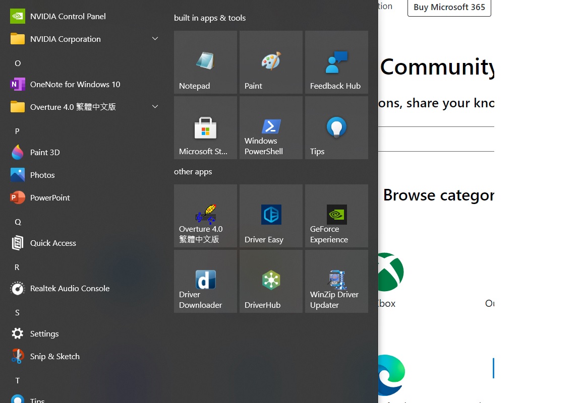This screenshot has width=581, height=403.
Task: Launch the Photos app
Action: pyautogui.click(x=85, y=175)
